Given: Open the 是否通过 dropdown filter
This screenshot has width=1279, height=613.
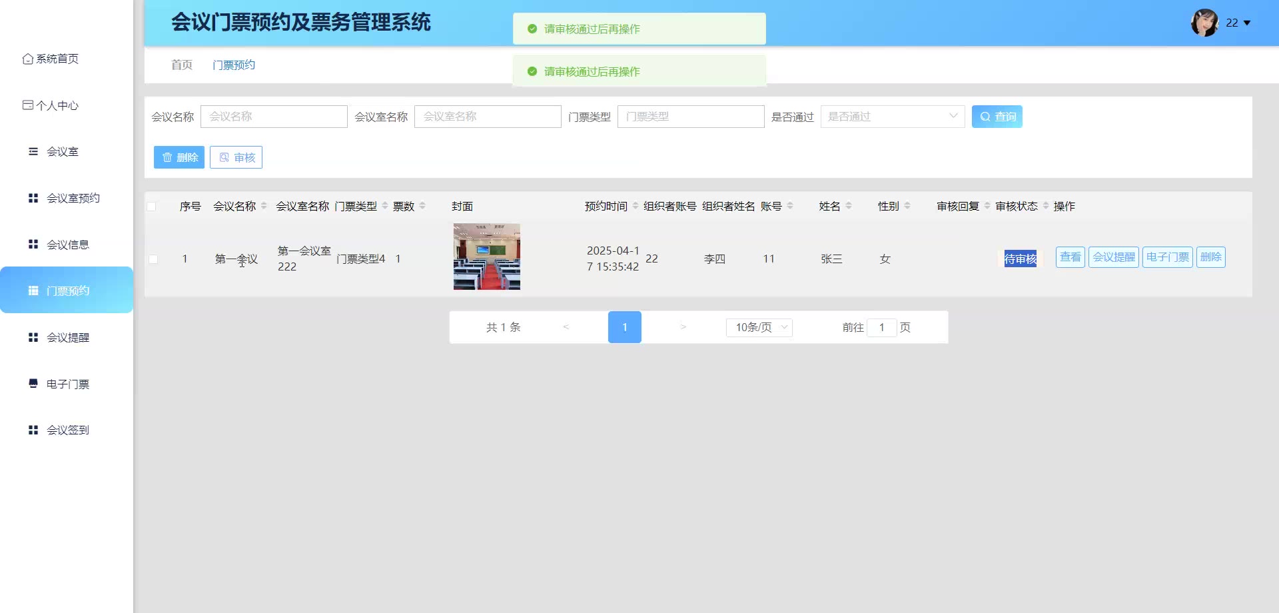Looking at the screenshot, I should point(892,117).
